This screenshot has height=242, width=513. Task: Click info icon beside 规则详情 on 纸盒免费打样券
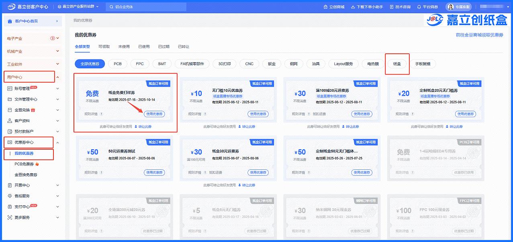(102, 114)
